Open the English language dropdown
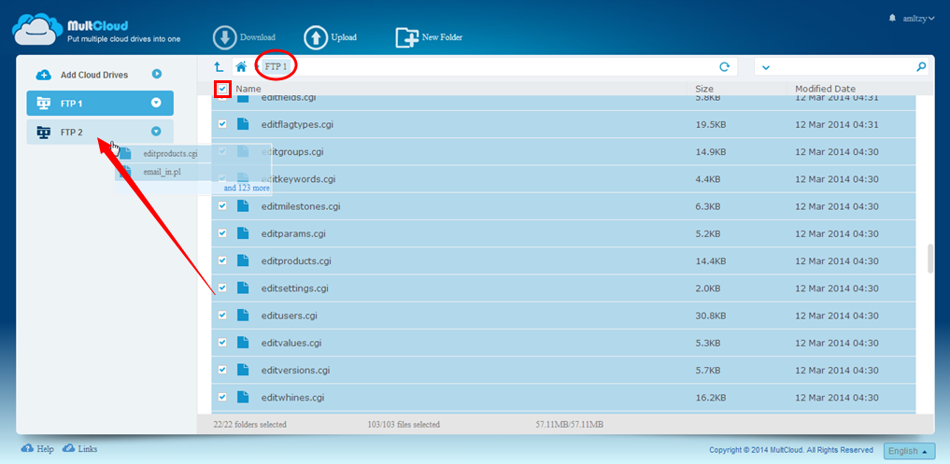Viewport: 950px width, 464px height. point(909,451)
